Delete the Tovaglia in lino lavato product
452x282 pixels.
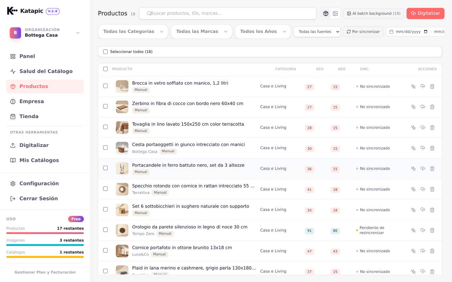(x=432, y=128)
